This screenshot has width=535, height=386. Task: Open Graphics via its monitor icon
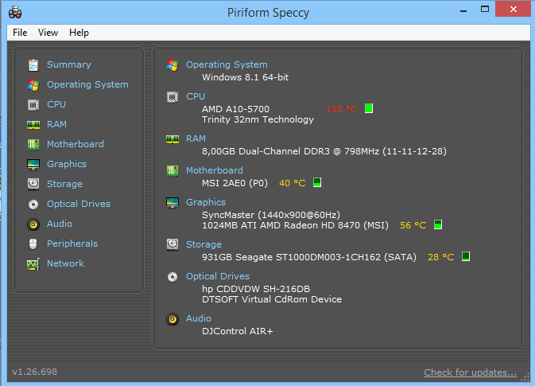pyautogui.click(x=33, y=164)
